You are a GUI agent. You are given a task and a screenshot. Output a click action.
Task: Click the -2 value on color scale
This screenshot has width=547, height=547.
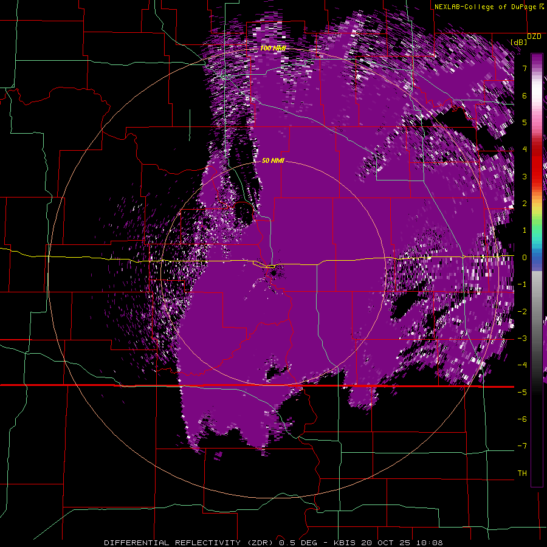tap(522, 312)
